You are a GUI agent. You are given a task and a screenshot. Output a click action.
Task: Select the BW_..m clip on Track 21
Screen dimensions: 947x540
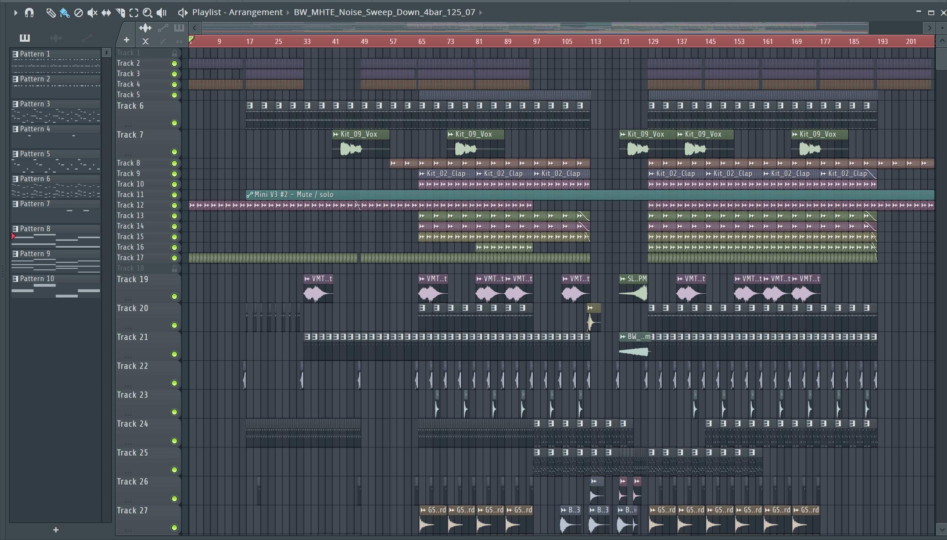[635, 347]
